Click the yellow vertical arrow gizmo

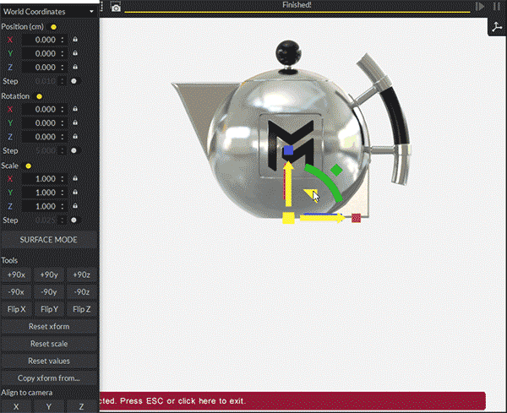[288, 185]
